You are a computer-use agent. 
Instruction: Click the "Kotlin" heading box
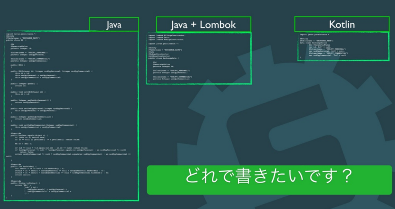(x=342, y=24)
